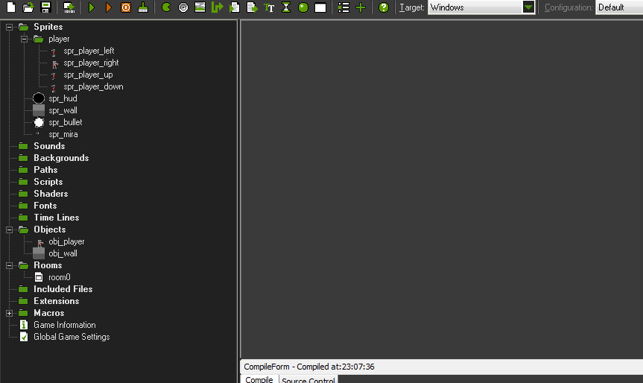Screen dimensions: 643x383
Task: Collapse the Sprites folder tree node
Action: 9,27
